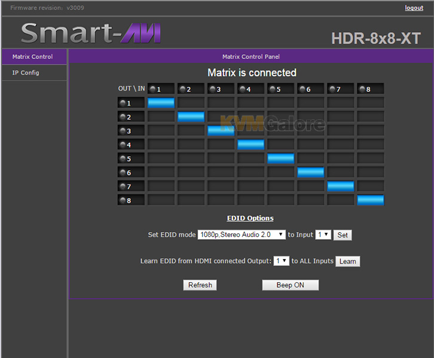Viewport: 434px width, 358px height.
Task: Select the output row 8 header button
Action: click(131, 200)
